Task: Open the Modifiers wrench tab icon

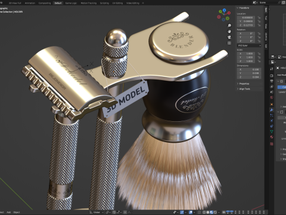Action: (272, 110)
